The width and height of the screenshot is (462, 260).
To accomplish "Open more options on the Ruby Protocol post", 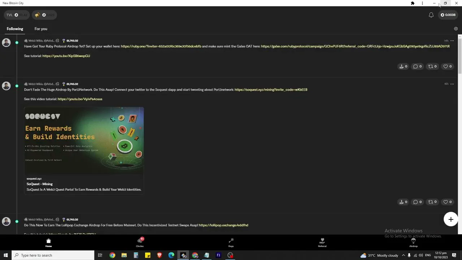I will click(x=452, y=41).
